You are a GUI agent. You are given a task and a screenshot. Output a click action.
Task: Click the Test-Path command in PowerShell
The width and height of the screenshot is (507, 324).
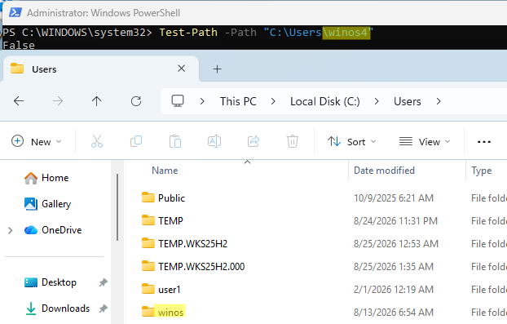click(188, 33)
